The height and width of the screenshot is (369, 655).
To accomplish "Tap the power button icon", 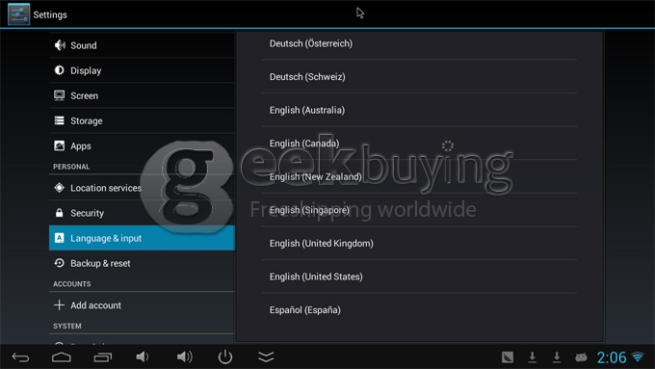I will (225, 356).
